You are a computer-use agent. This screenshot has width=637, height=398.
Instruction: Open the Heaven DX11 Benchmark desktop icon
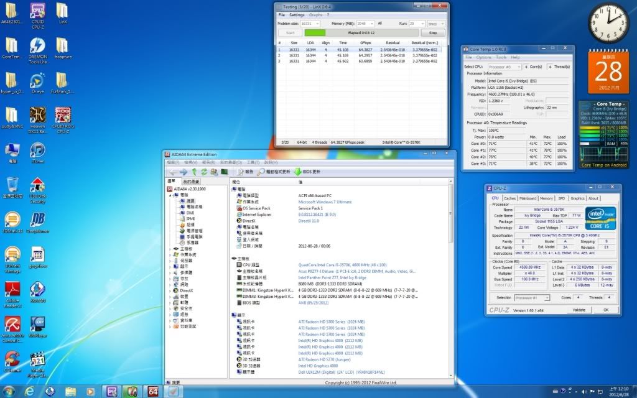tap(37, 120)
